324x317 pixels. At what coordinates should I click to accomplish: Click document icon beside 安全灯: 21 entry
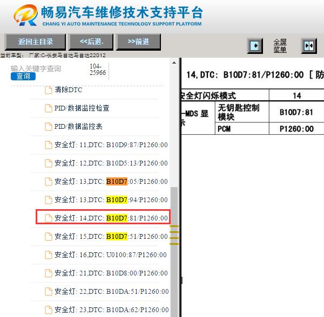coord(49,273)
